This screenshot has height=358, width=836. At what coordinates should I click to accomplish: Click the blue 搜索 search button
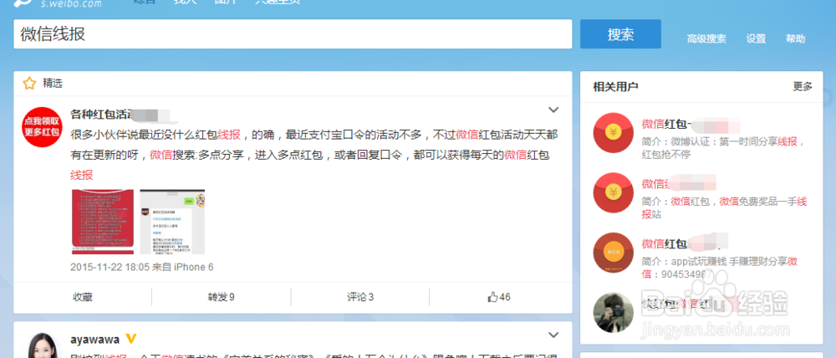620,34
